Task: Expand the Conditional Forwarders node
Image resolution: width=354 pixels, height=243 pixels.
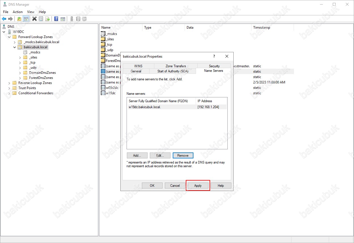Action: tap(9, 93)
